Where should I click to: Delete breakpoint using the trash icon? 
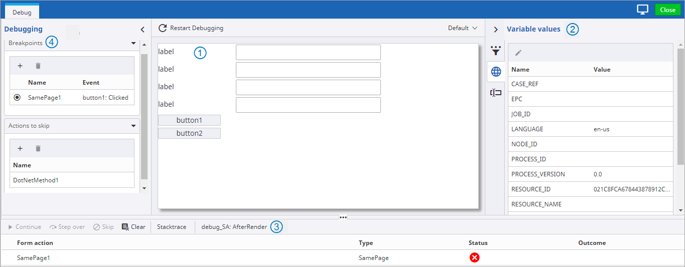38,66
